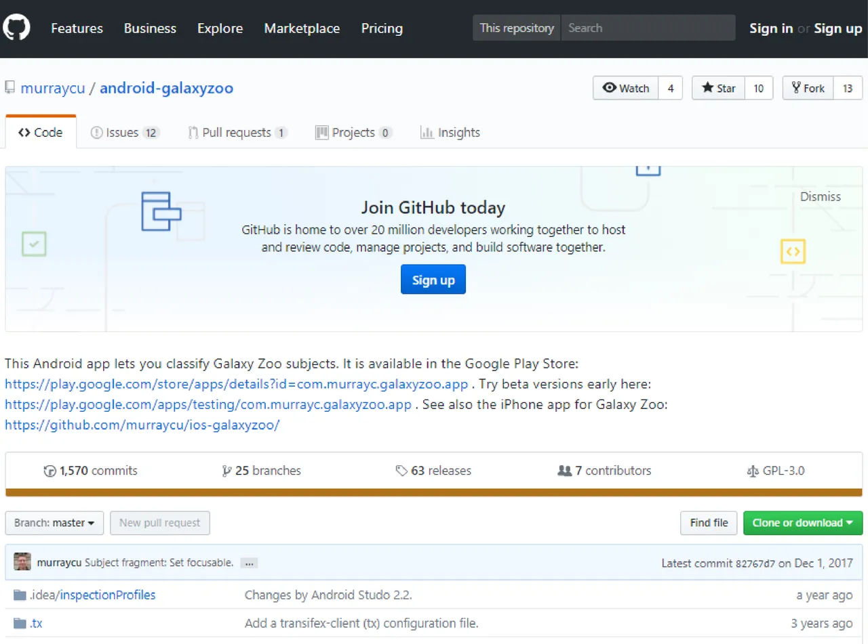This screenshot has height=644, width=868.
Task: Open latest commit hash 82767d7
Action: [x=755, y=563]
